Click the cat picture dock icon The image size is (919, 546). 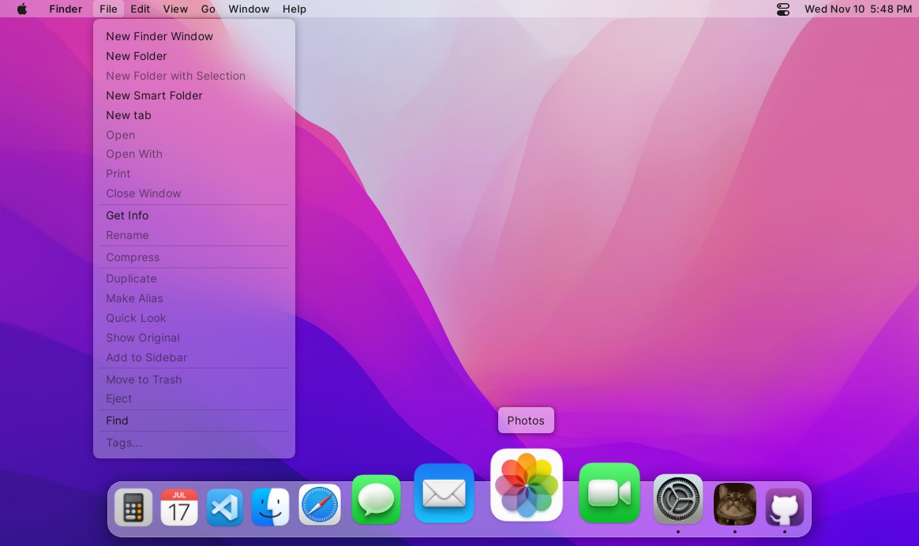pos(735,504)
